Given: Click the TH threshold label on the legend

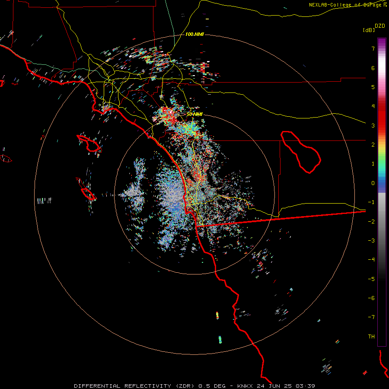Looking at the screenshot, I should (371, 336).
